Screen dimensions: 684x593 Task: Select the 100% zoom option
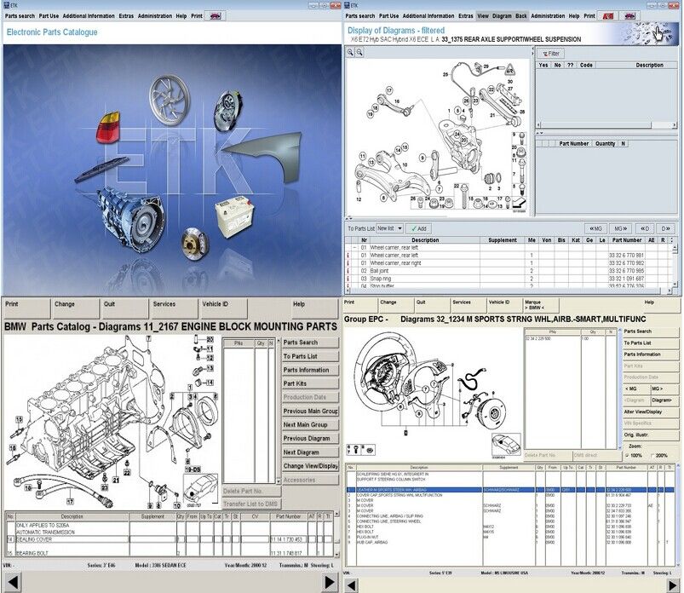627,455
